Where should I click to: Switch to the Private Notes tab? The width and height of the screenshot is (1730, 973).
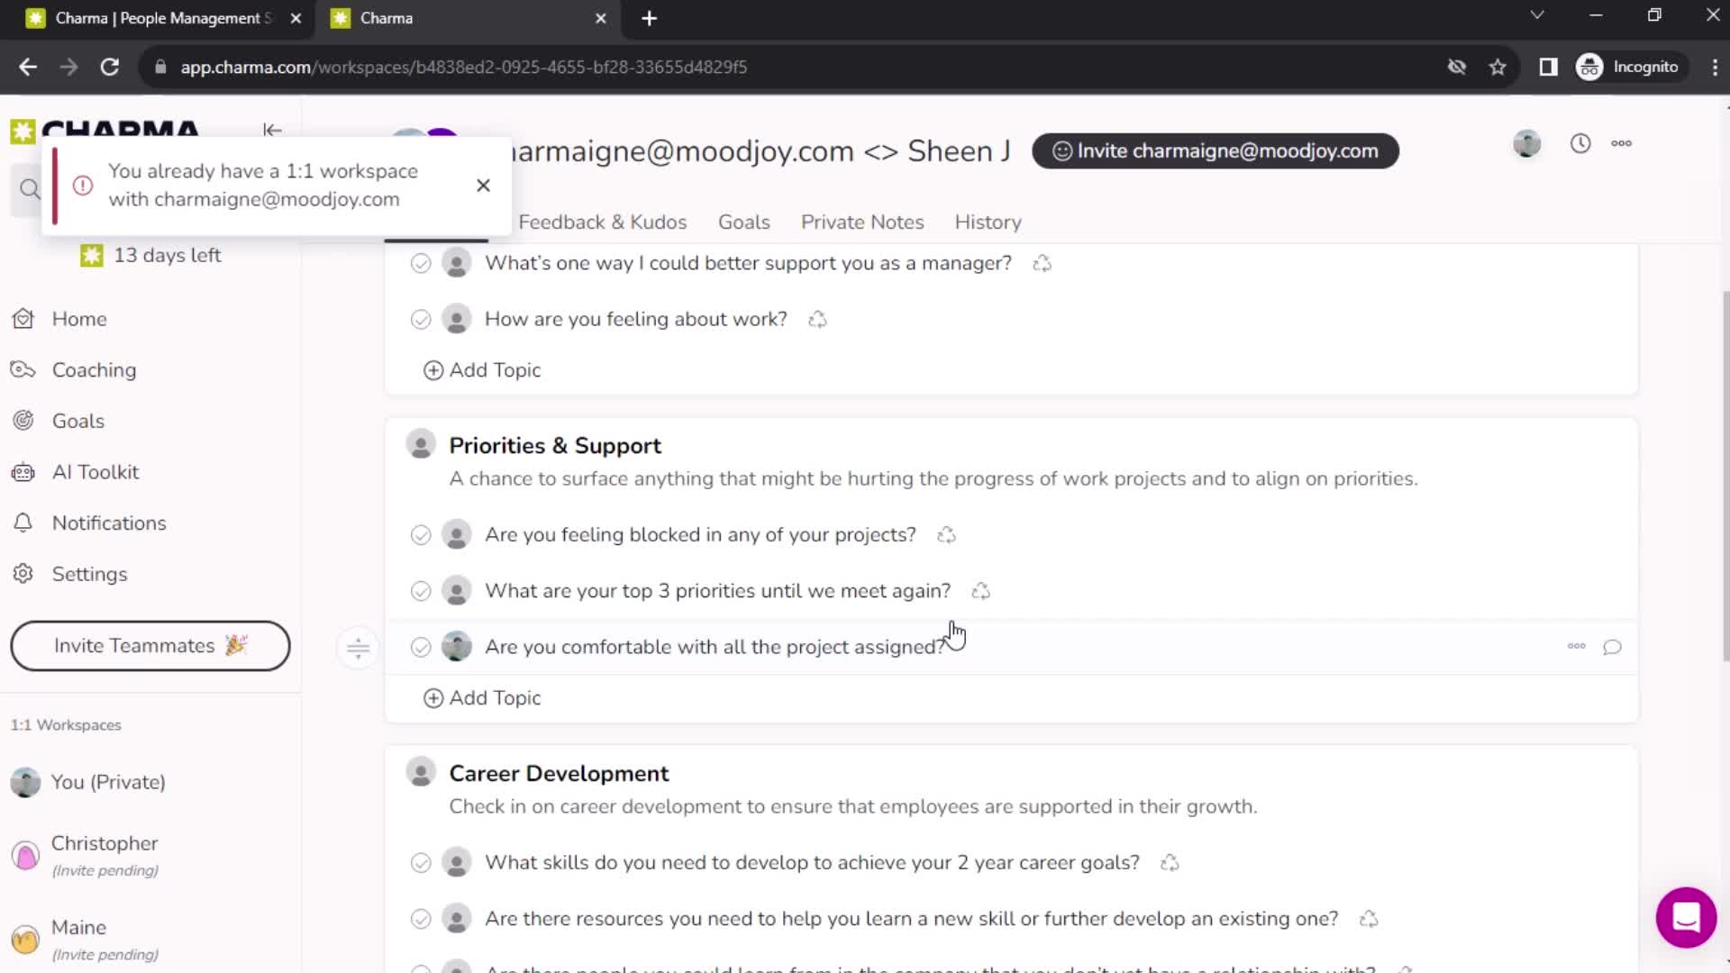(x=862, y=223)
